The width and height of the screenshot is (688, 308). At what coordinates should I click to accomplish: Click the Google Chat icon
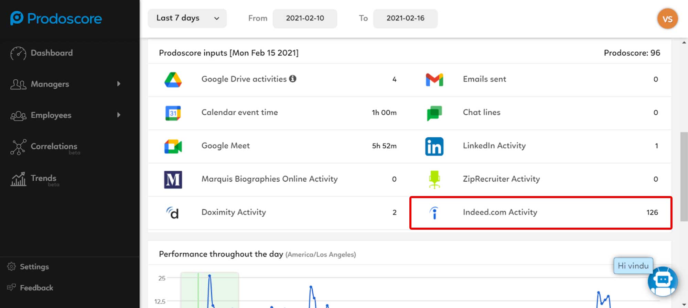434,113
